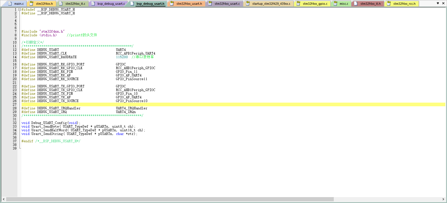
Task: Click the Usart_SendByte function declaration
Action: click(x=78, y=127)
